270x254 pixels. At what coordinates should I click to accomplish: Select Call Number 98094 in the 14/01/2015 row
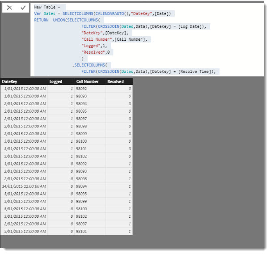coord(90,186)
